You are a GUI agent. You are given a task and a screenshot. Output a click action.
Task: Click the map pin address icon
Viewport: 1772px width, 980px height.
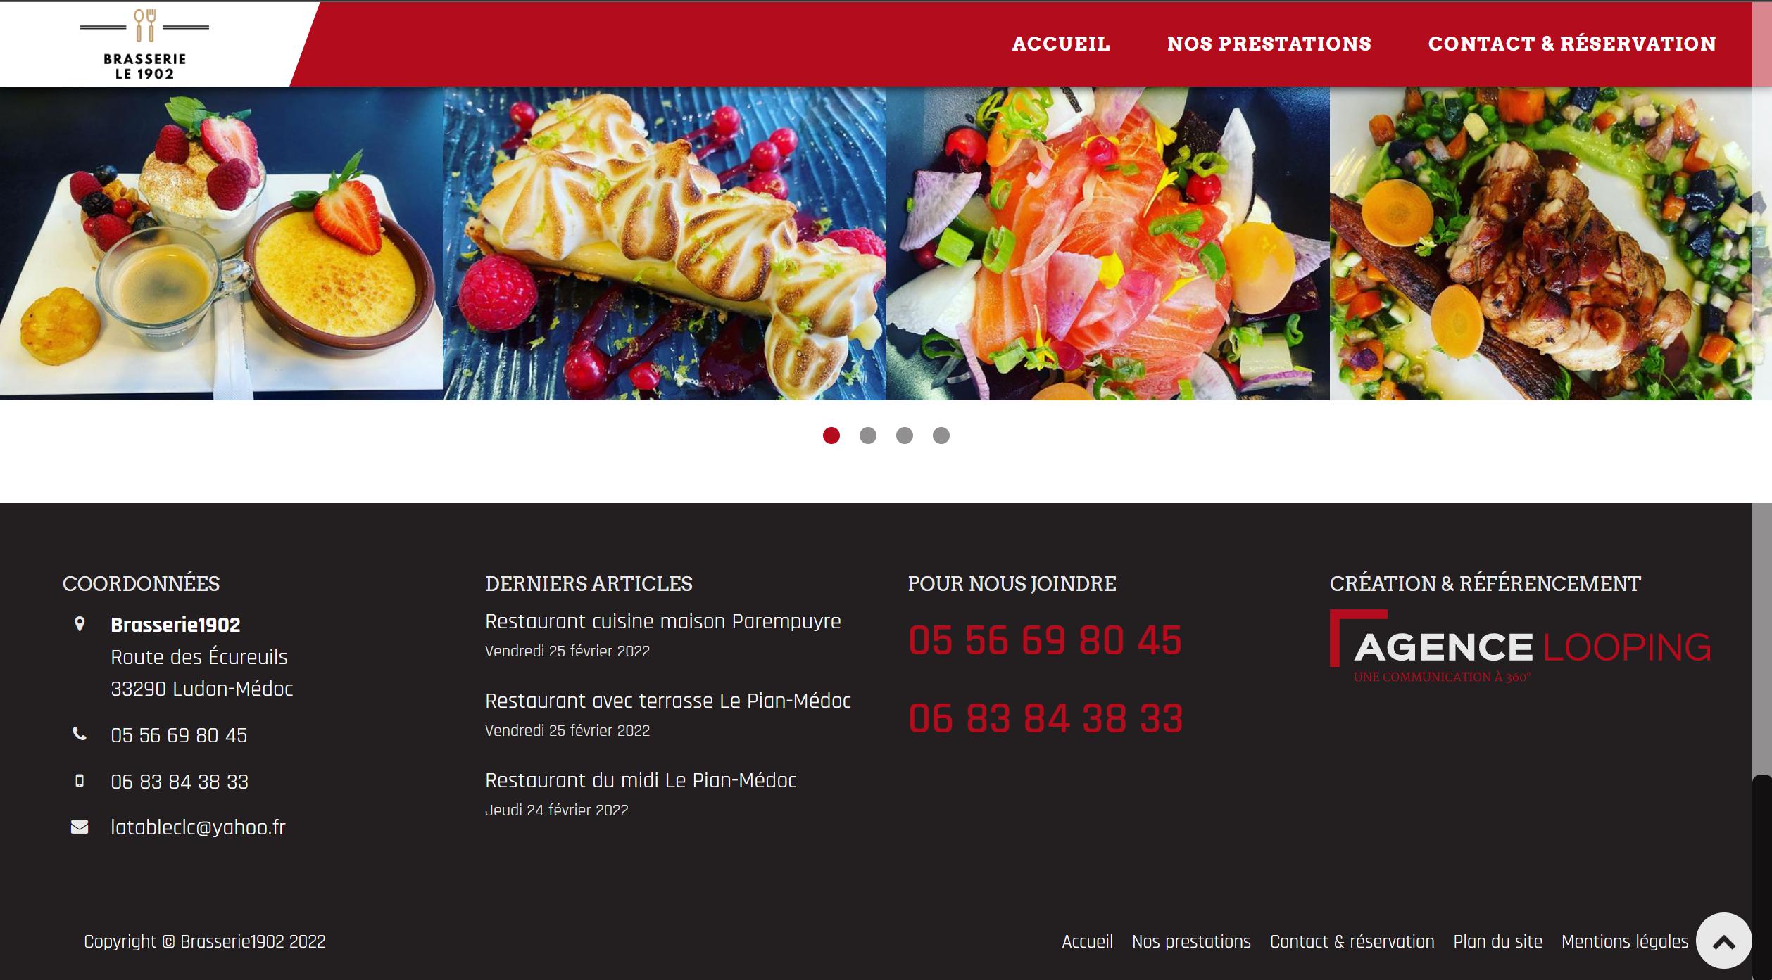pos(80,624)
